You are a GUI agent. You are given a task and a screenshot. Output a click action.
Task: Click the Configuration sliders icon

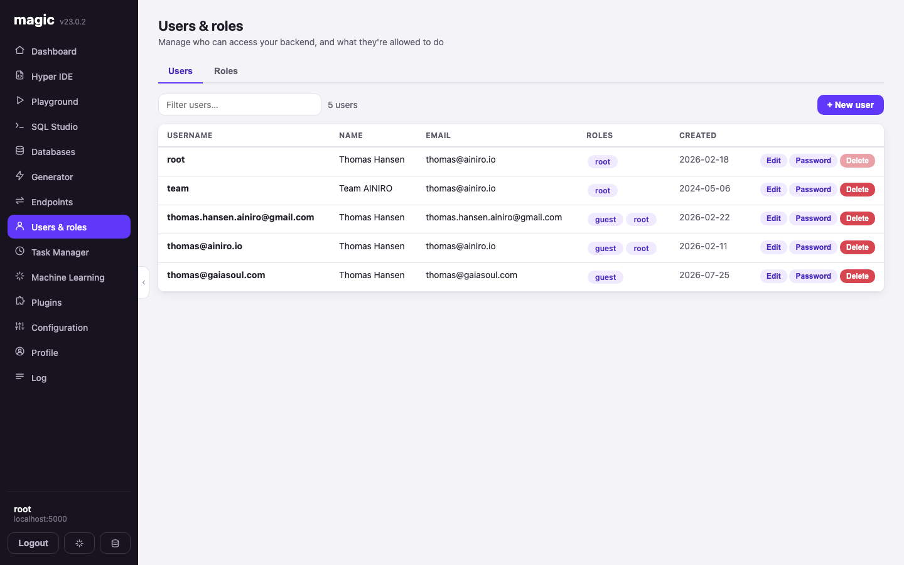(x=19, y=326)
